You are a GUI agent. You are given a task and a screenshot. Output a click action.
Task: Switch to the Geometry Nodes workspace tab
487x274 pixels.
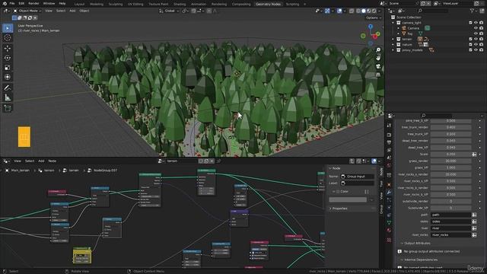point(268,4)
